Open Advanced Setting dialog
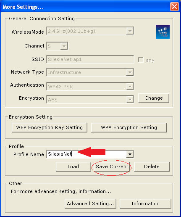 tap(90, 204)
